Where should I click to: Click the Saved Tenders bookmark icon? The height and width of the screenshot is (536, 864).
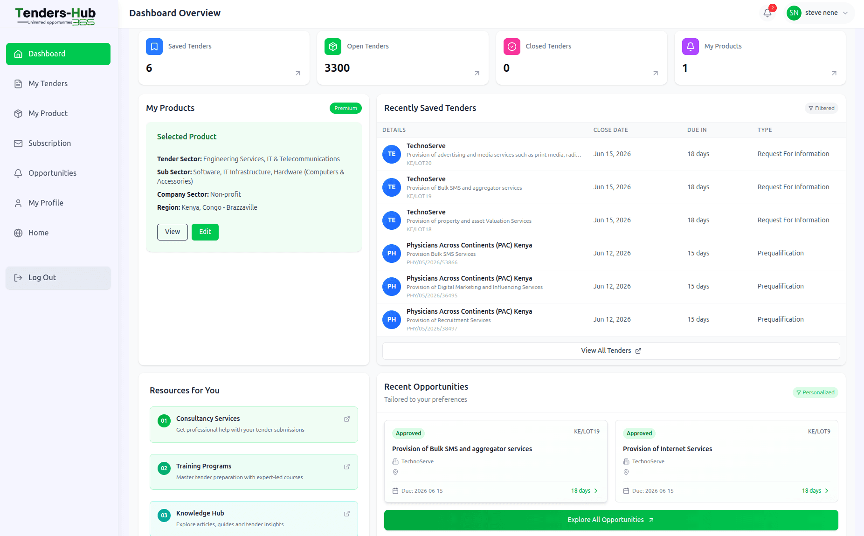[x=154, y=47]
